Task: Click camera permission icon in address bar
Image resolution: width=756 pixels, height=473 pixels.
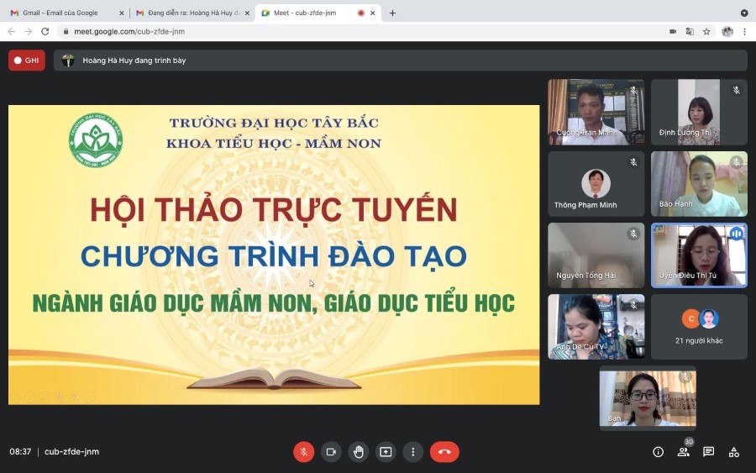Action: [673, 31]
